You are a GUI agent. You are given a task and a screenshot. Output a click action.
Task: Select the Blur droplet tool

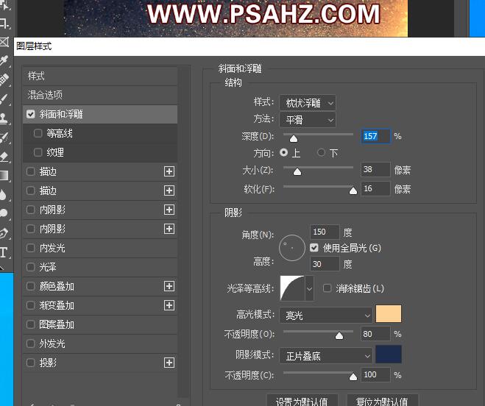(x=4, y=195)
